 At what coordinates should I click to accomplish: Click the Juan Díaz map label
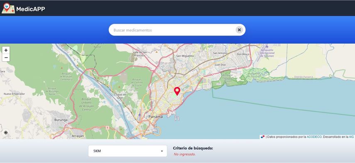tap(221, 65)
